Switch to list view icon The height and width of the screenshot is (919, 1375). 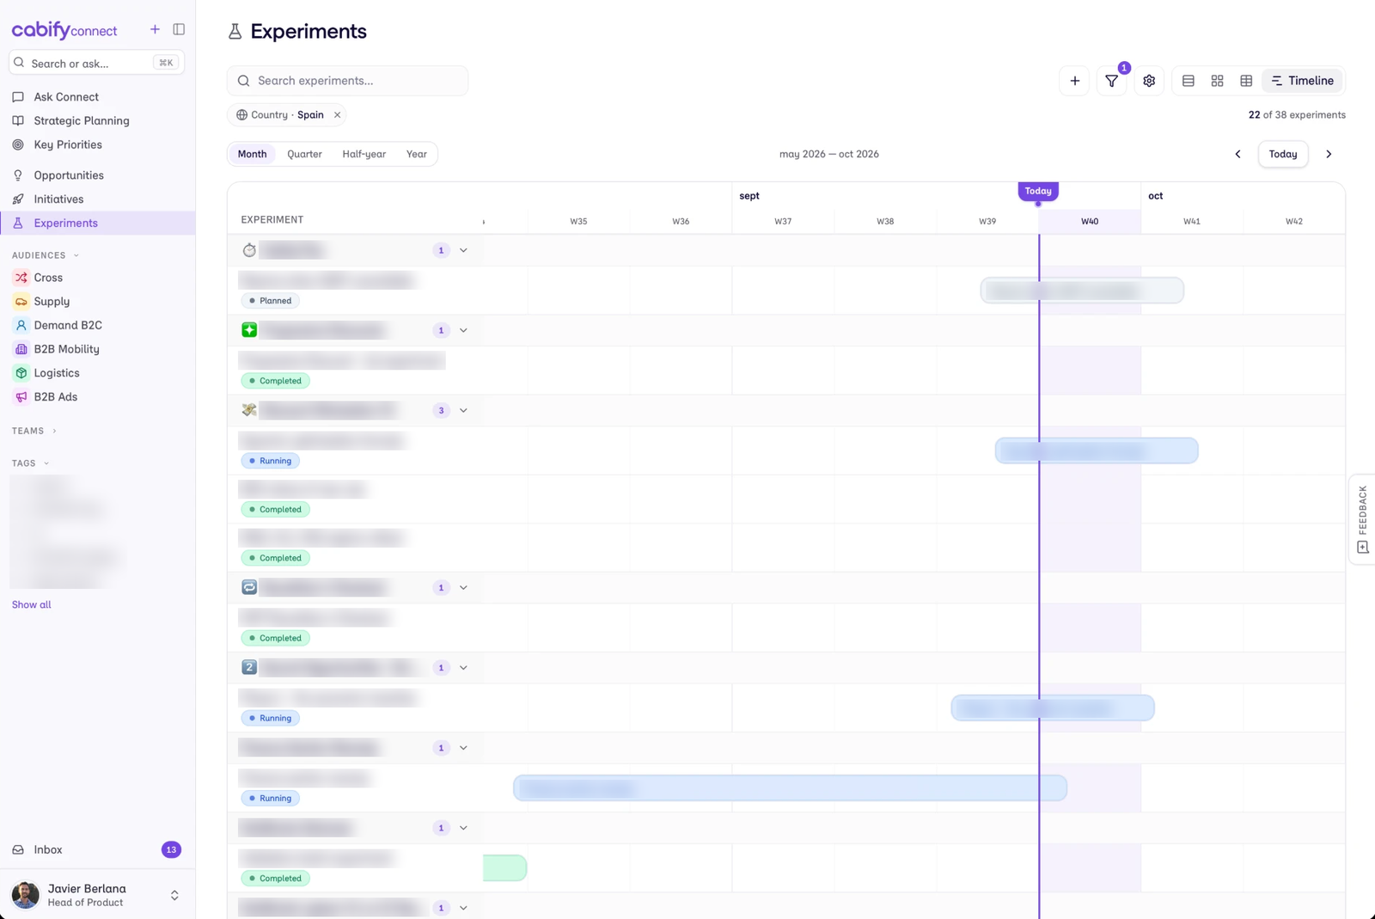1189,81
